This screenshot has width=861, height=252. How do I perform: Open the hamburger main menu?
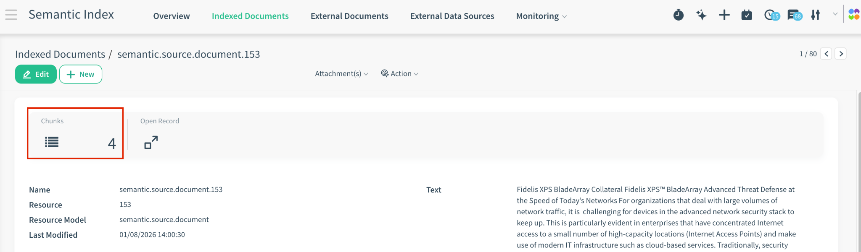pos(11,15)
